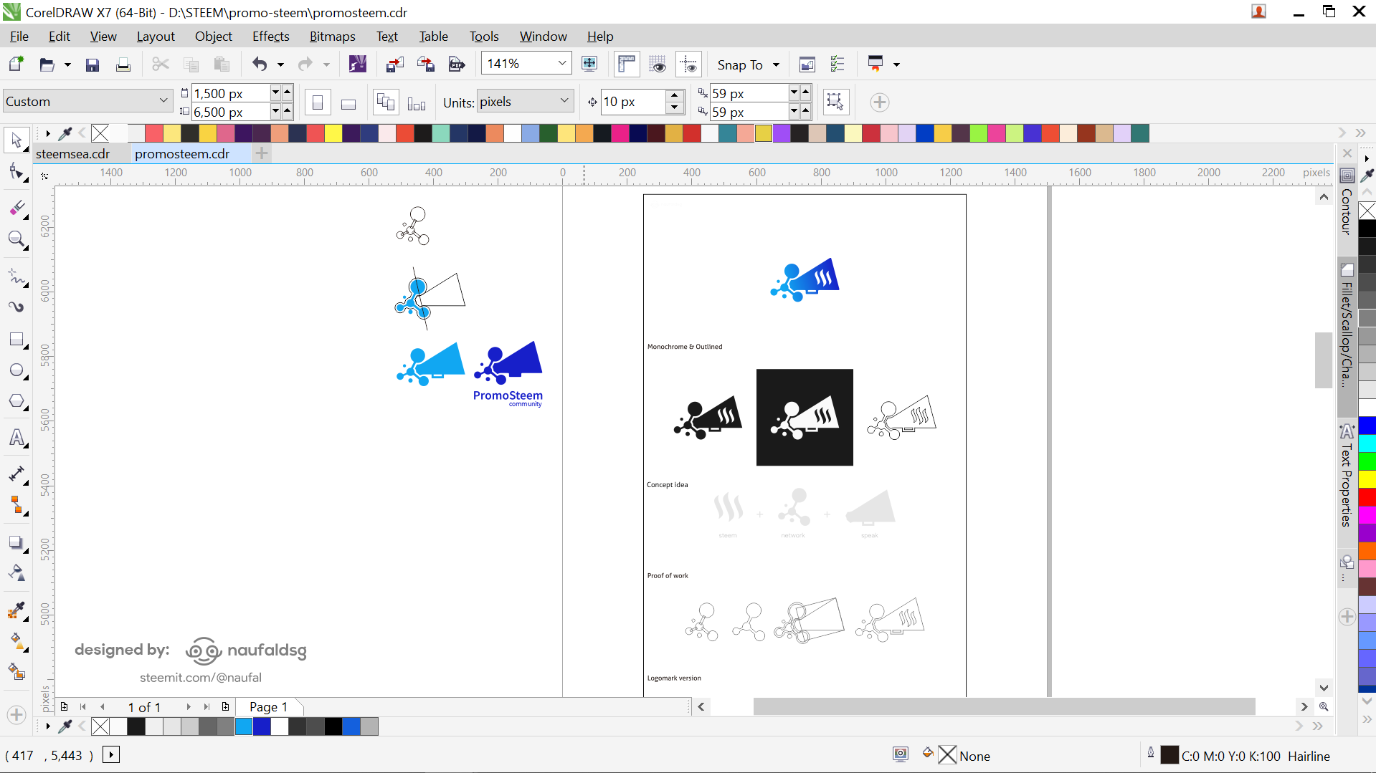Viewport: 1376px width, 773px height.
Task: Click the Publish to PDF icon
Action: pyautogui.click(x=457, y=64)
